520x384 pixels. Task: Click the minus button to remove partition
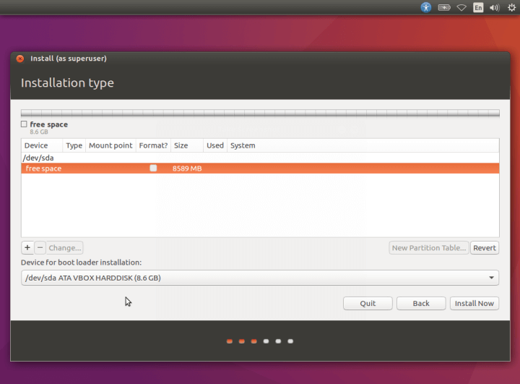(40, 247)
